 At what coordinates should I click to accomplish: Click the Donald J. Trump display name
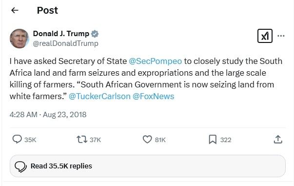(x=61, y=34)
